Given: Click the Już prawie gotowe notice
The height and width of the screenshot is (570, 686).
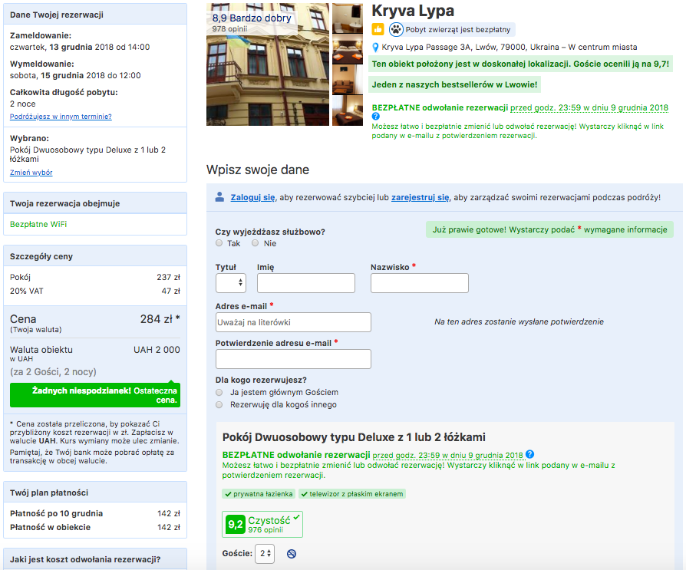Looking at the screenshot, I should pos(550,229).
